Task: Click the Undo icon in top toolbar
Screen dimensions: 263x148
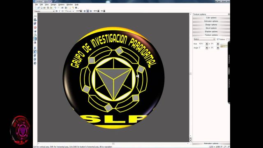Action: point(55,8)
